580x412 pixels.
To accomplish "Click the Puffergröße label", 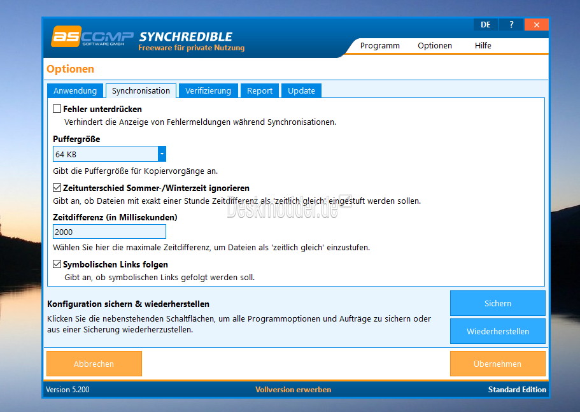I will click(x=76, y=139).
